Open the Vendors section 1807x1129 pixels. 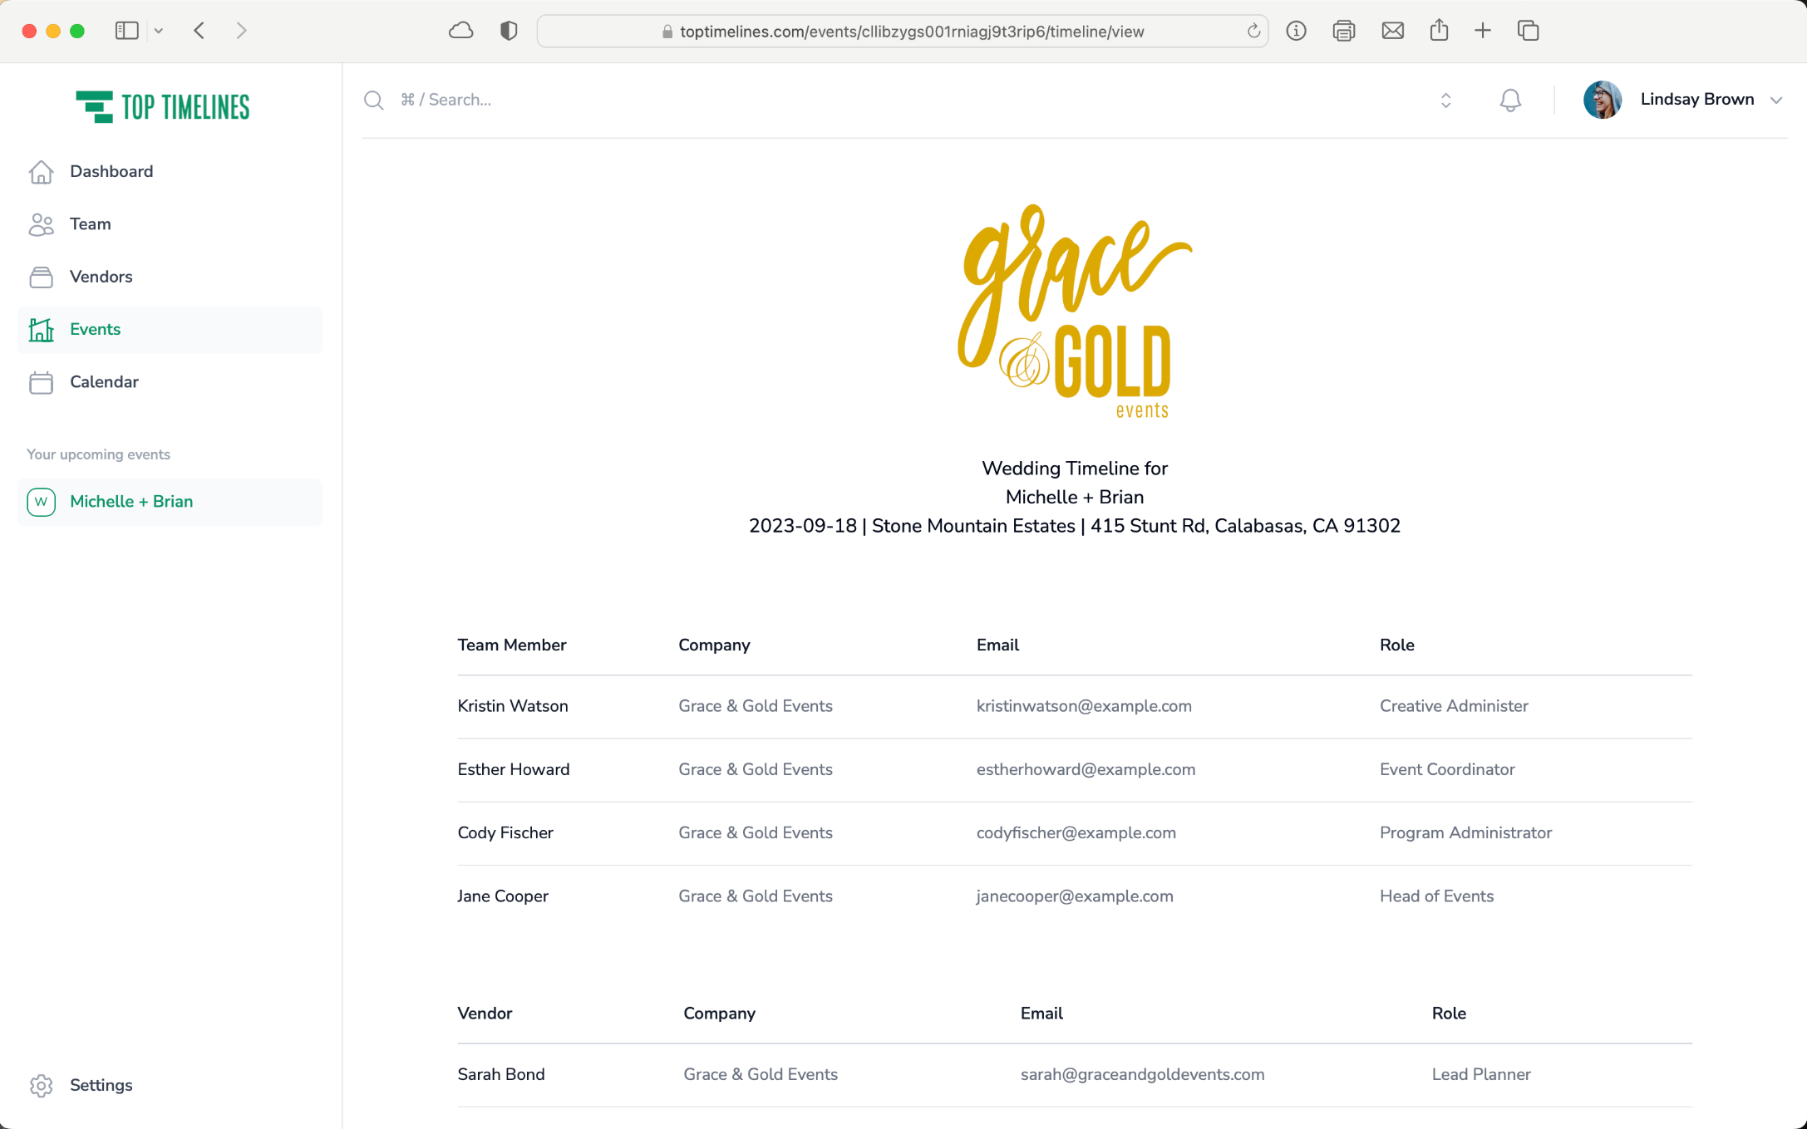(x=101, y=277)
